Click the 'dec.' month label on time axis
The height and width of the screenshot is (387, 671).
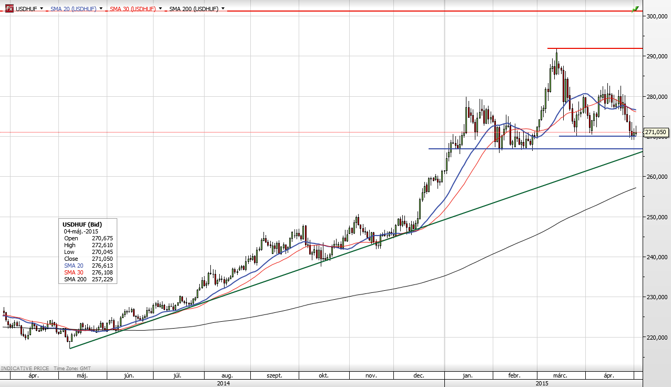click(419, 376)
